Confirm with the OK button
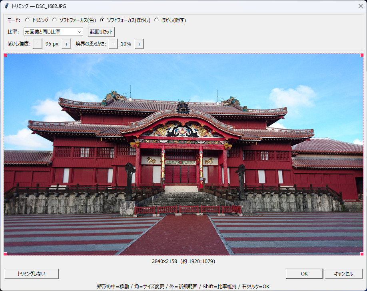The height and width of the screenshot is (291, 367). 305,274
